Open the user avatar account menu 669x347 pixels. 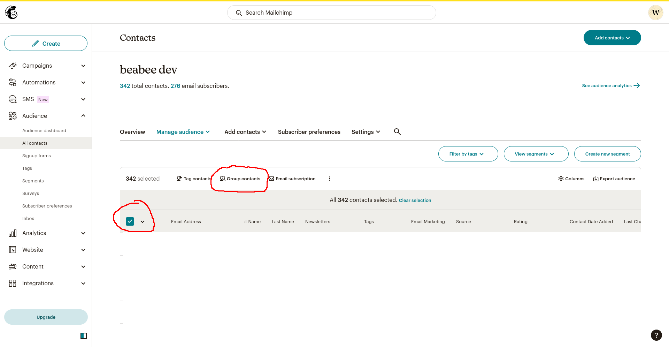(655, 13)
